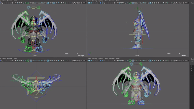The image size is (194, 109).
Task: Toggle visibility V of first display layer
Action: [x=192, y=66]
